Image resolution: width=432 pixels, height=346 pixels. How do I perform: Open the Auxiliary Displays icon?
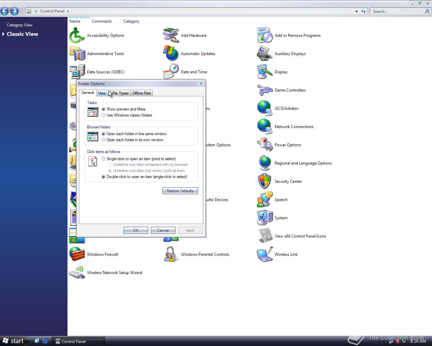click(x=265, y=54)
